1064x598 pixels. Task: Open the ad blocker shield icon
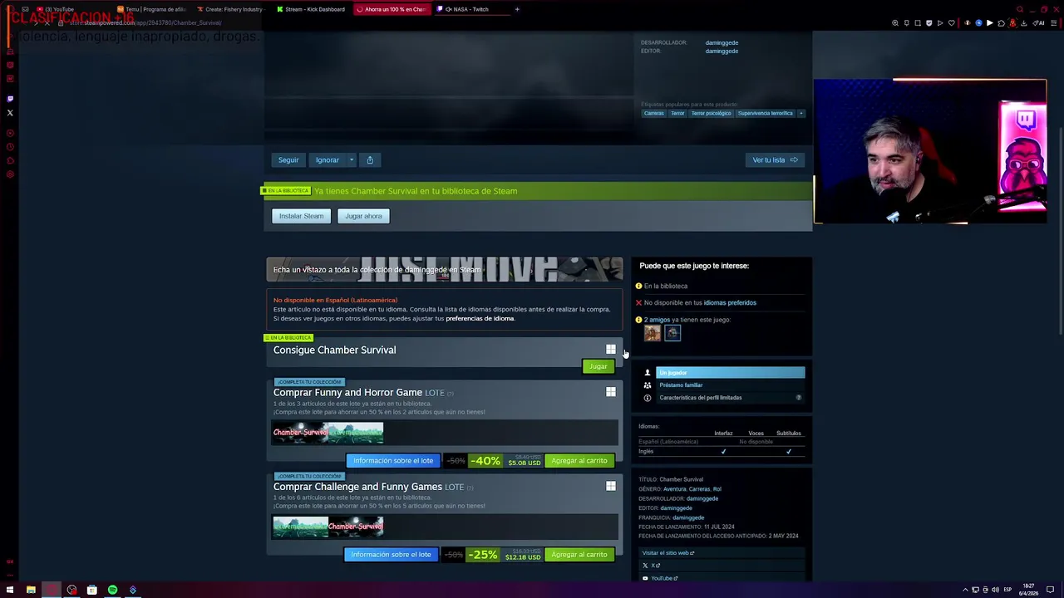[929, 23]
